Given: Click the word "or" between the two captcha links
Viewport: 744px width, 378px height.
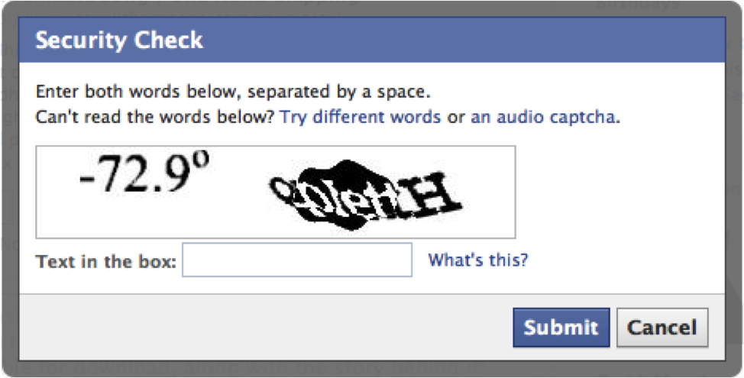Looking at the screenshot, I should coord(455,118).
